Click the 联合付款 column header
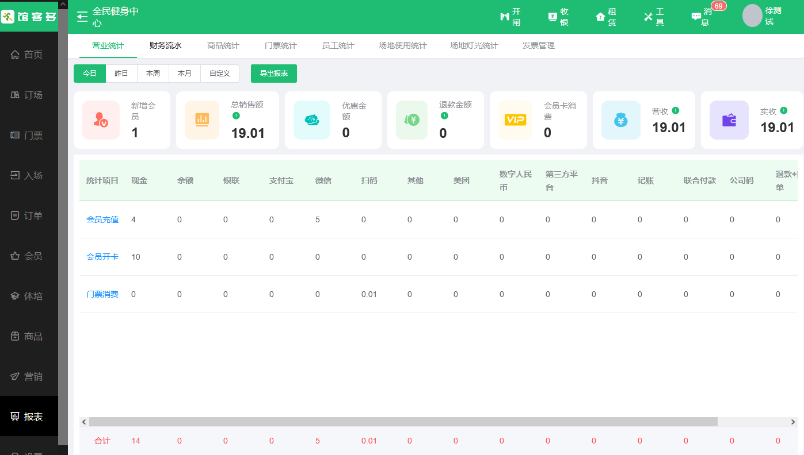The image size is (804, 455). click(x=700, y=180)
